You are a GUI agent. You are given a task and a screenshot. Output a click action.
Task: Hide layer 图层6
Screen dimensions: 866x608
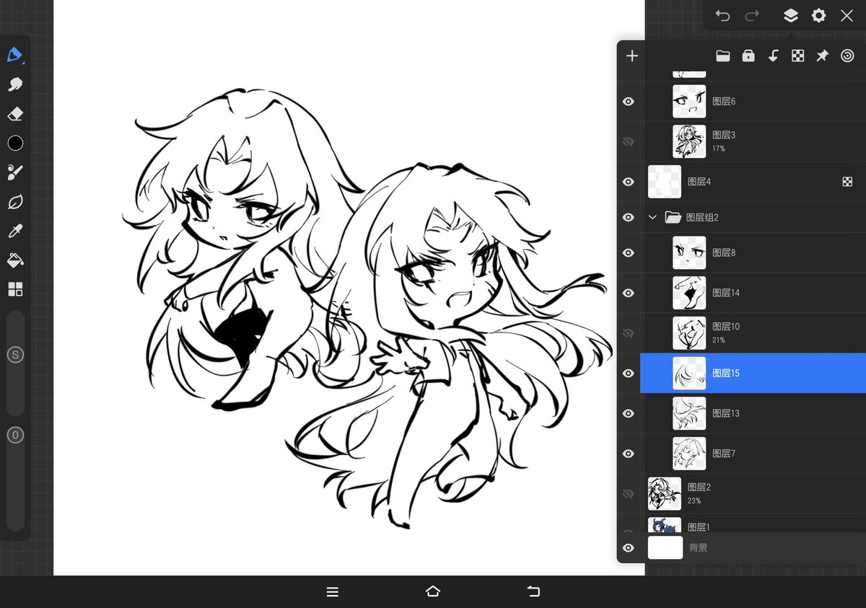(x=629, y=102)
